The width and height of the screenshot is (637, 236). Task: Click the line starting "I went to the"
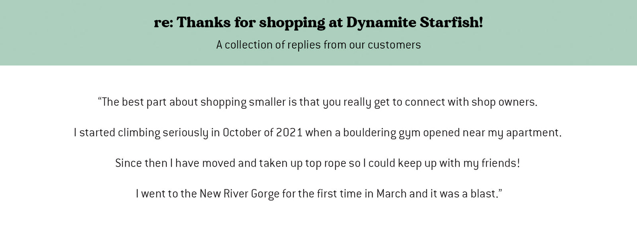pyautogui.click(x=318, y=194)
